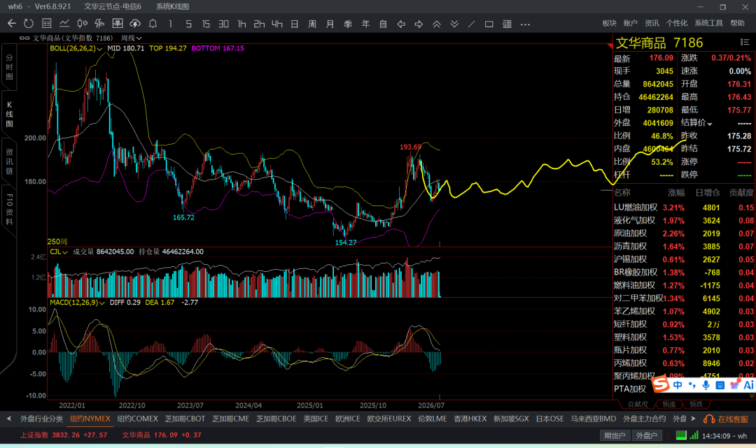Click the 期货户 button
756x448 pixels.
(x=615, y=435)
